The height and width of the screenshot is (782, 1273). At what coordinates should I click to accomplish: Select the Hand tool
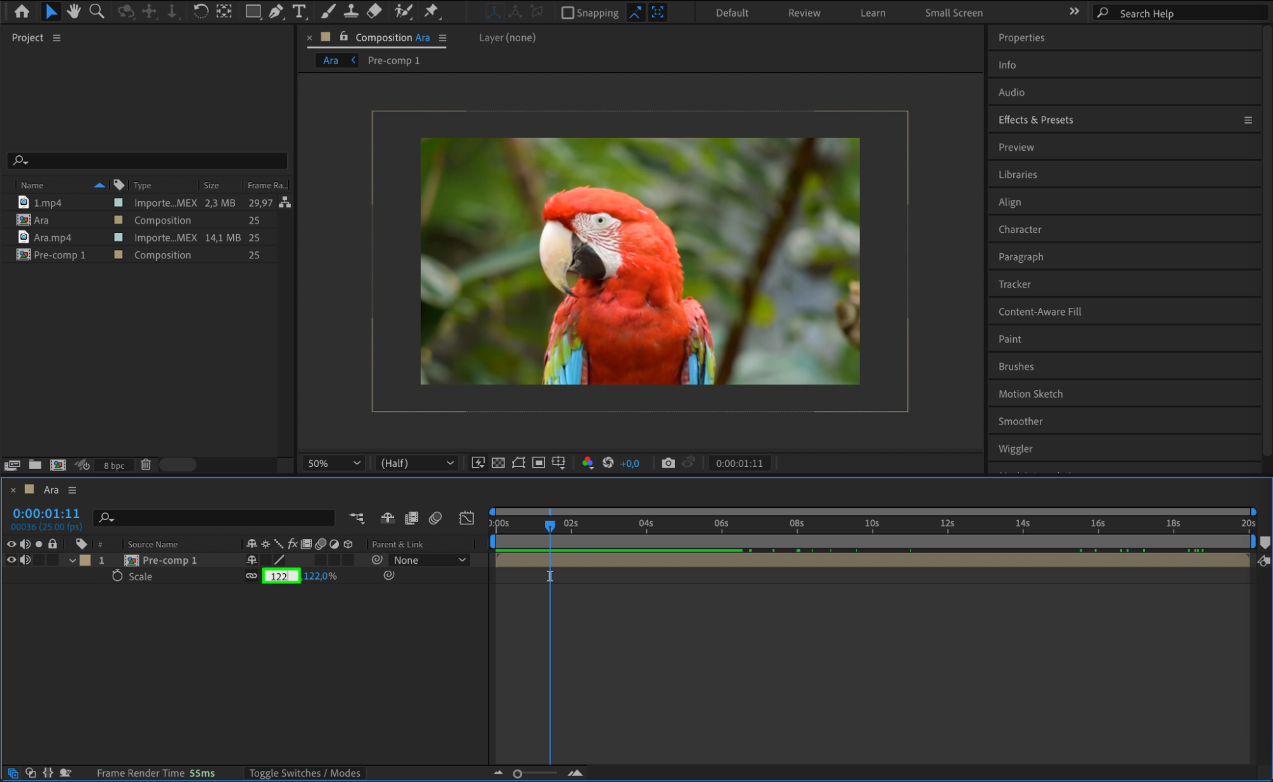(74, 11)
